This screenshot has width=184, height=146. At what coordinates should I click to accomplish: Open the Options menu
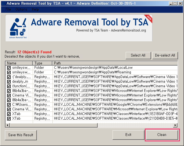21,9
